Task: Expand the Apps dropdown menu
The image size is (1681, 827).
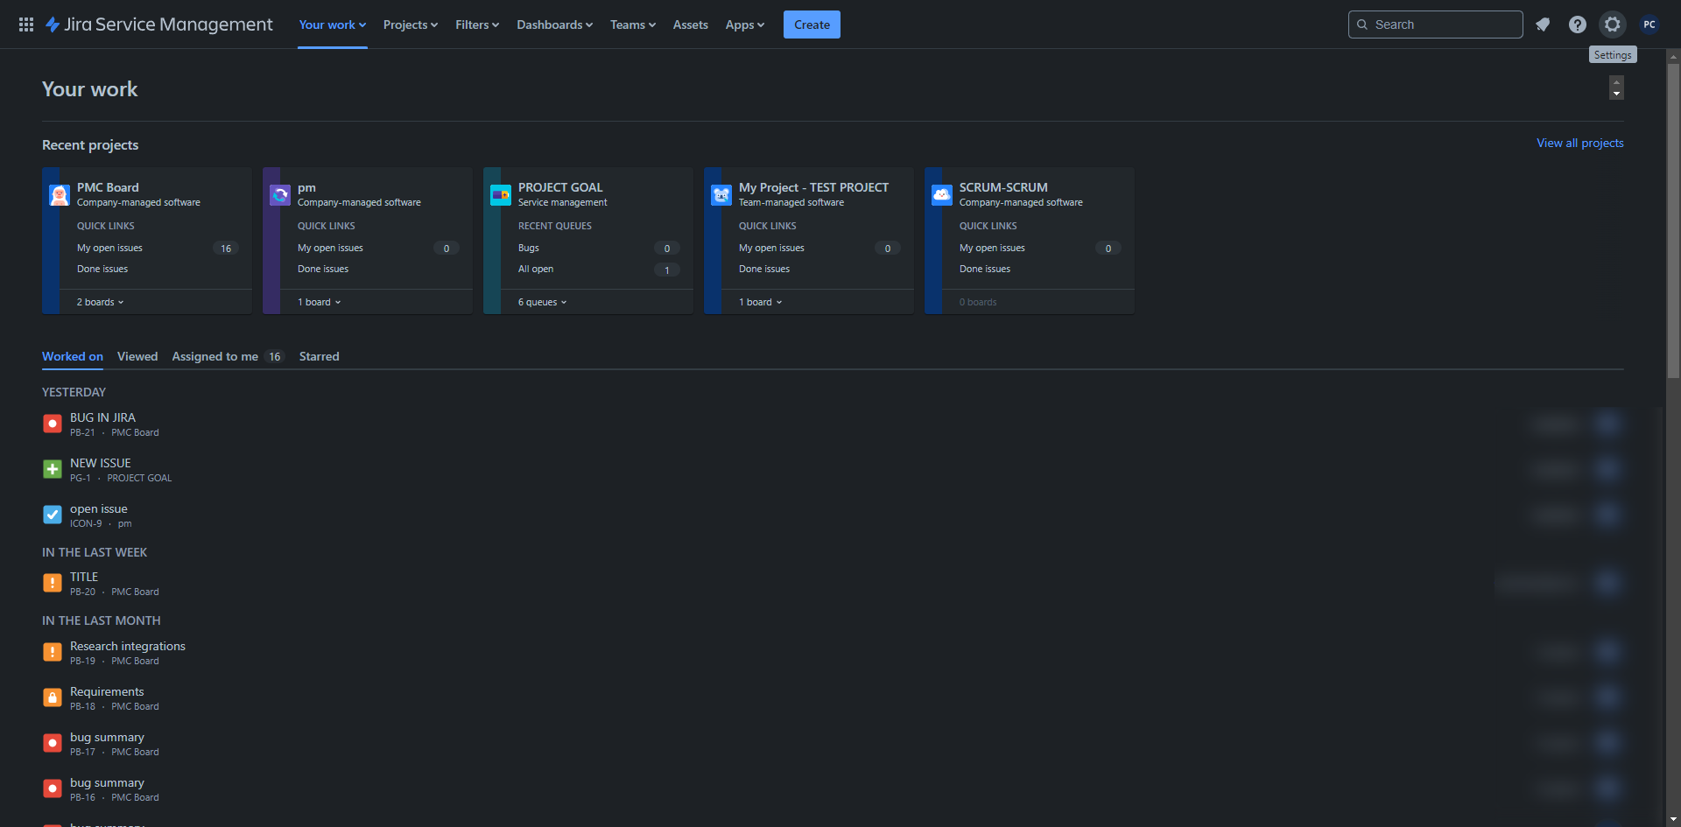Action: (x=745, y=25)
